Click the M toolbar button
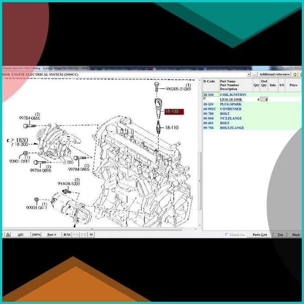The image size is (304, 304). click(x=91, y=235)
